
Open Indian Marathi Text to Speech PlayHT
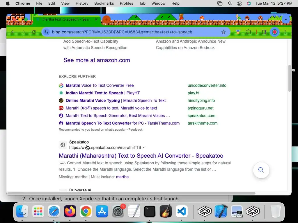tap(103, 93)
